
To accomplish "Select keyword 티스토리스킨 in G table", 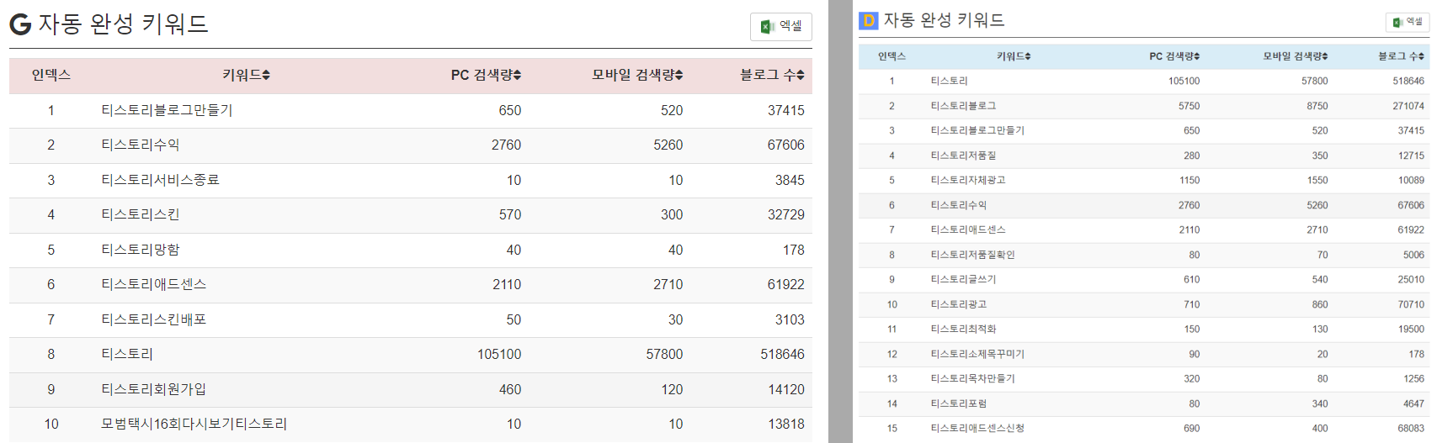I will click(141, 214).
